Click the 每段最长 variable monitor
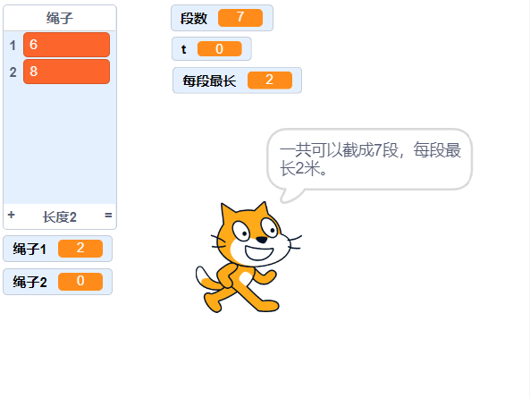530x398 pixels. pos(237,80)
